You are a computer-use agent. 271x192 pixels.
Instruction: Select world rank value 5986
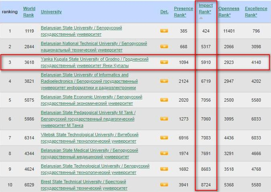tap(29, 119)
